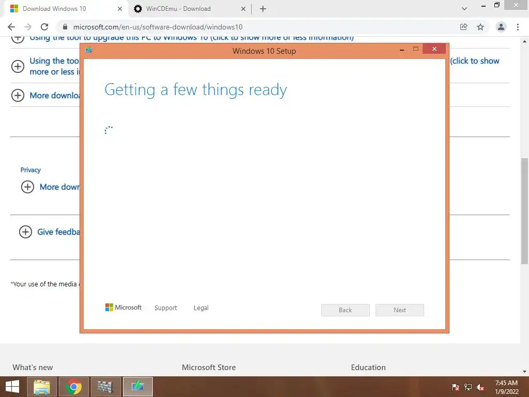Reload the Microsoft download page
The height and width of the screenshot is (397, 529).
tap(44, 27)
